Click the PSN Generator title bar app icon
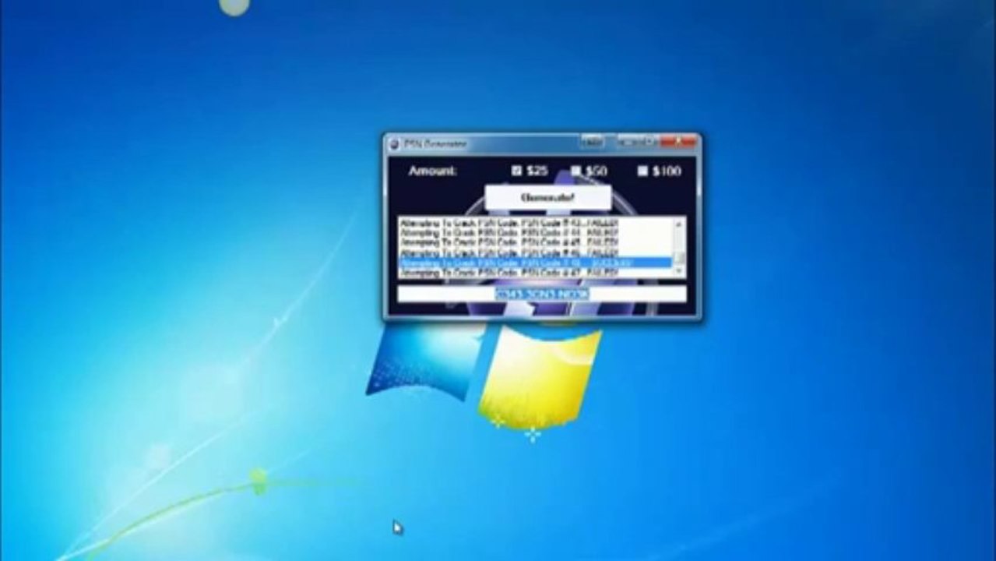 [394, 143]
